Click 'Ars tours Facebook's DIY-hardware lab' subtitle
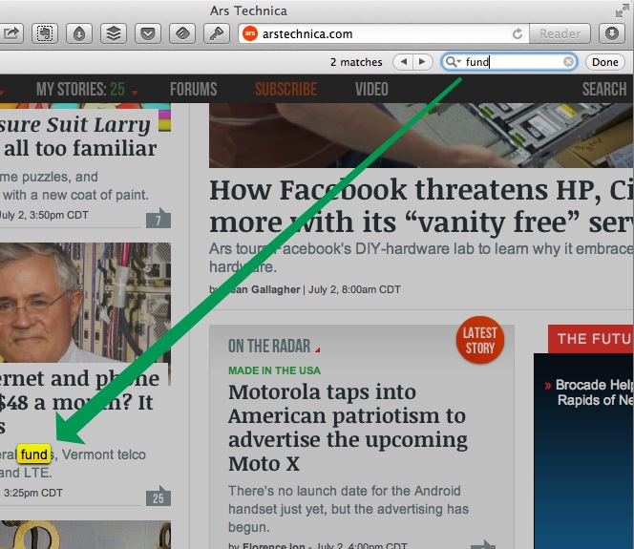Image resolution: width=634 pixels, height=549 pixels. [x=420, y=258]
